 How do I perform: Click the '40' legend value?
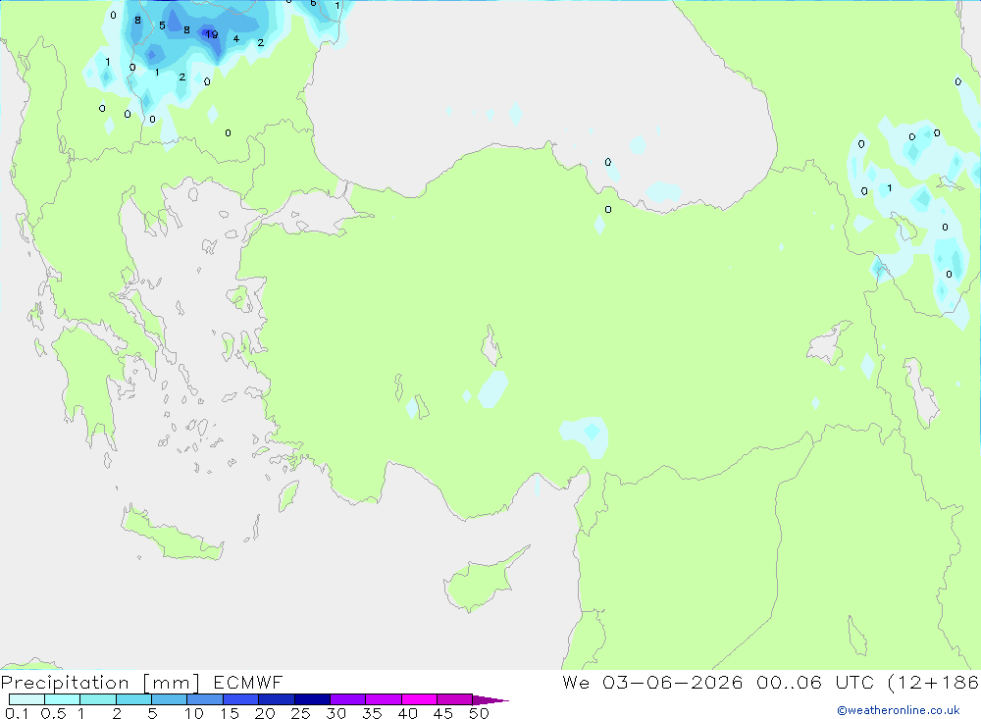407,713
